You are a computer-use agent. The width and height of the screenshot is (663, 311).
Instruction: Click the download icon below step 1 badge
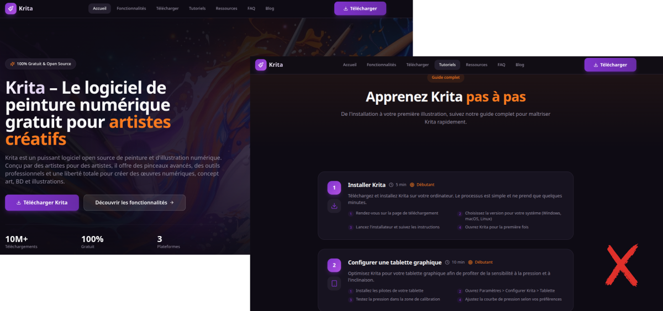tap(334, 206)
